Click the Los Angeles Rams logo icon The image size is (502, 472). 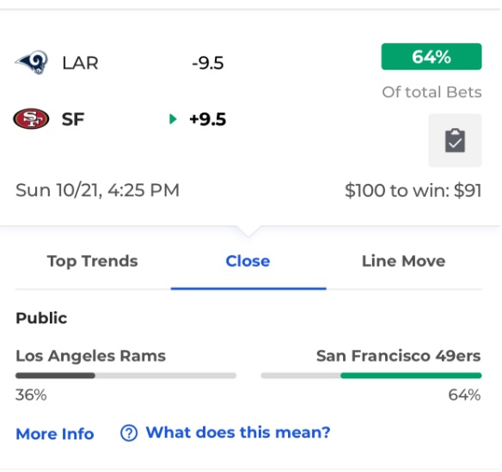point(32,62)
